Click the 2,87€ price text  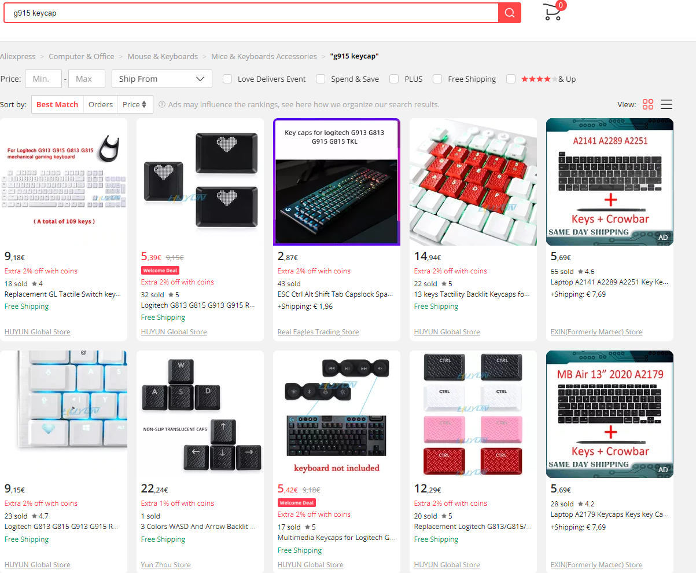288,257
